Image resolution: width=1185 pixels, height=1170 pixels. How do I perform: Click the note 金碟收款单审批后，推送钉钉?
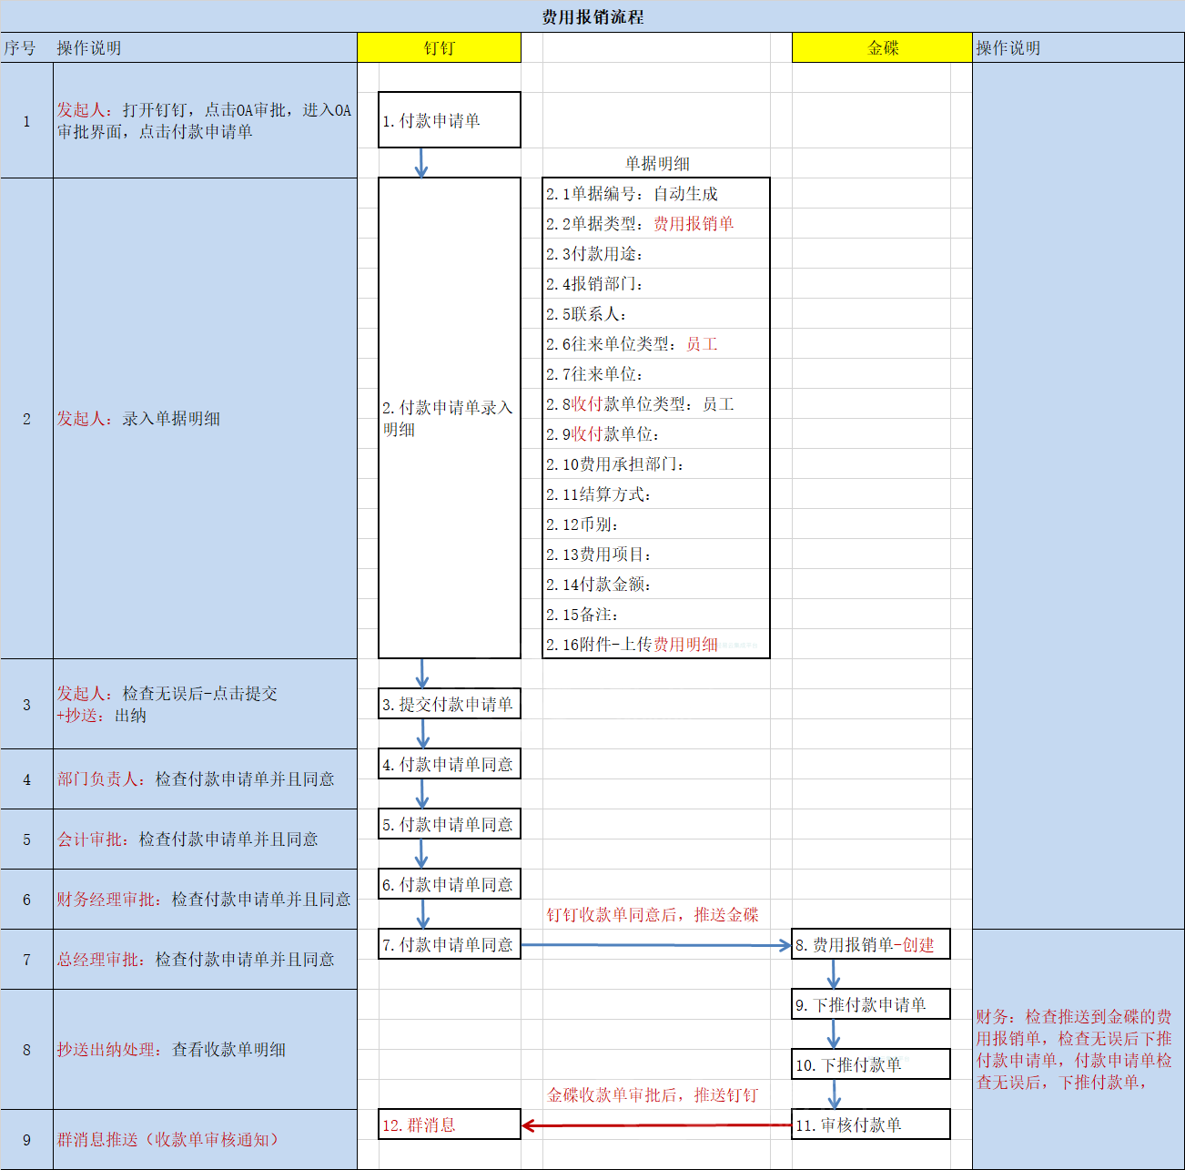click(x=653, y=1094)
